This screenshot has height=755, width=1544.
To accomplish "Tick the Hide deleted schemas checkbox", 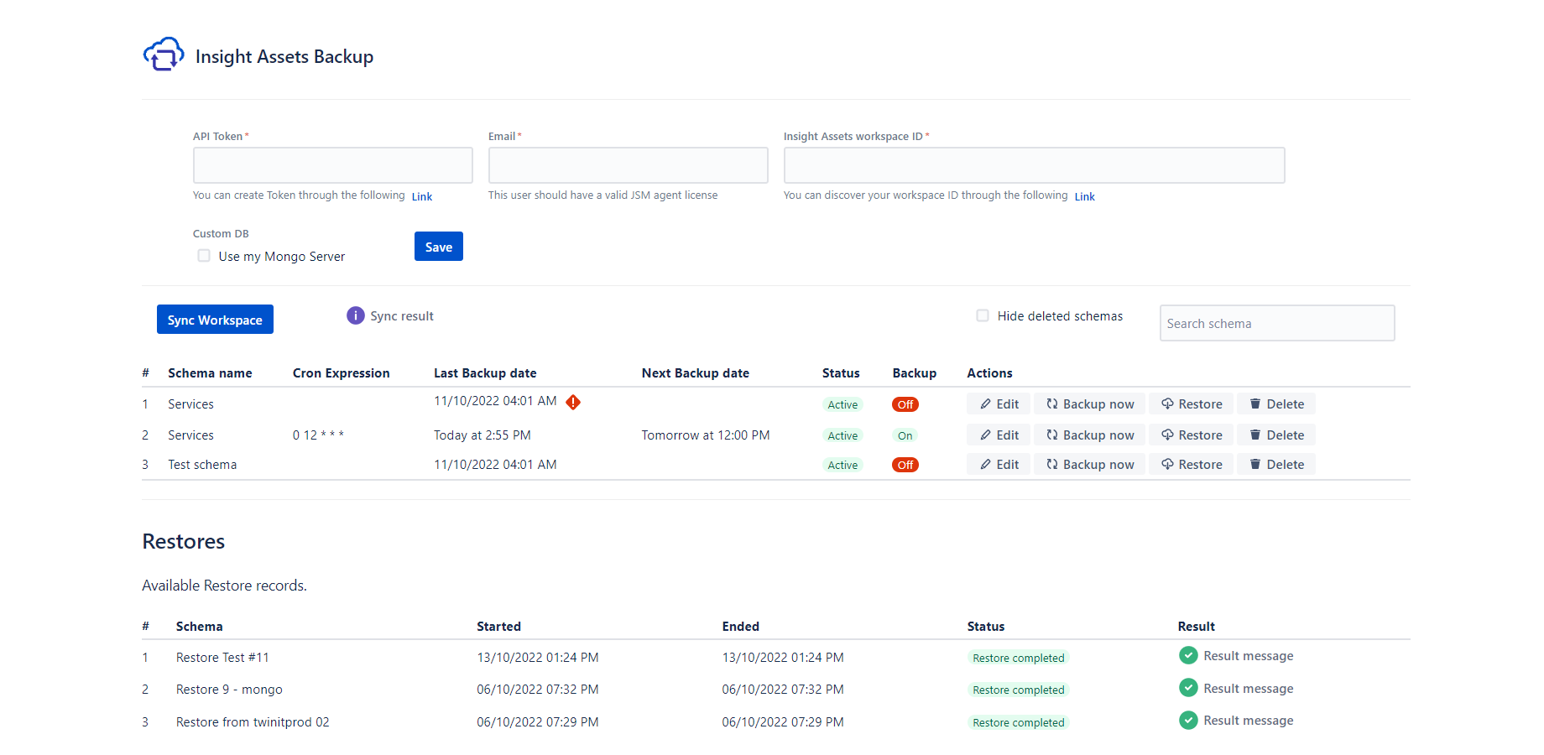I will click(983, 315).
